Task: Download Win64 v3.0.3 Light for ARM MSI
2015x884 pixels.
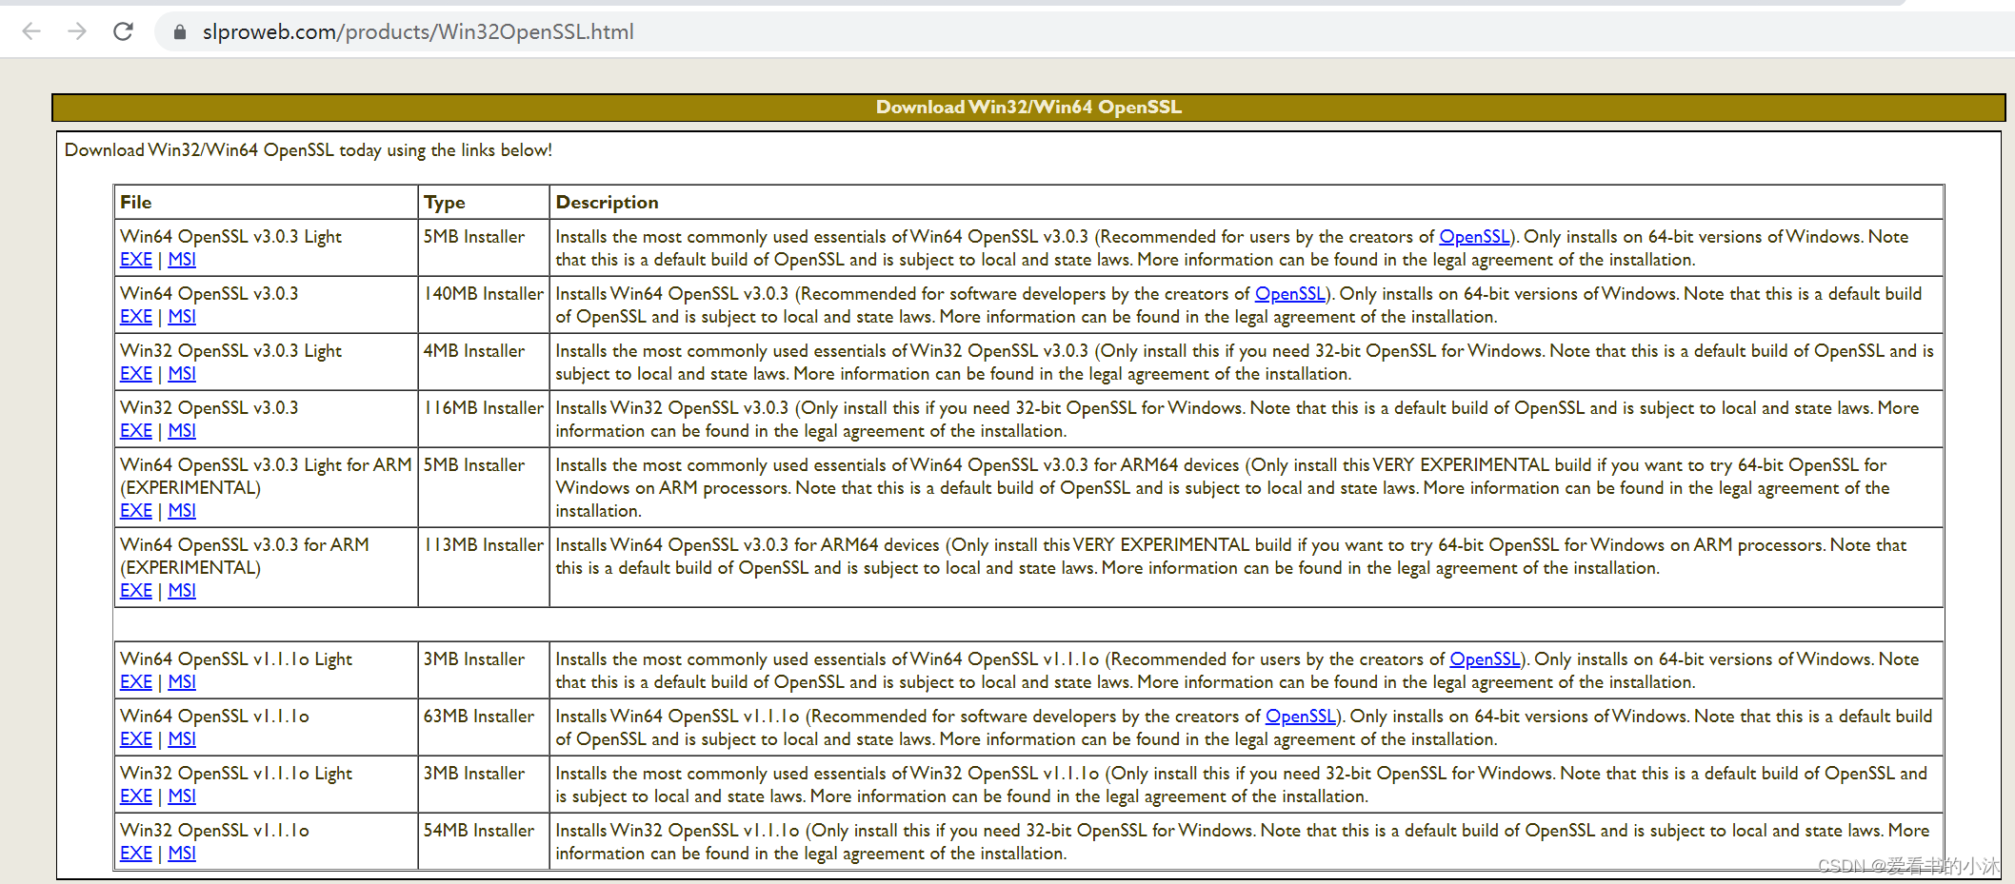Action: [x=182, y=511]
